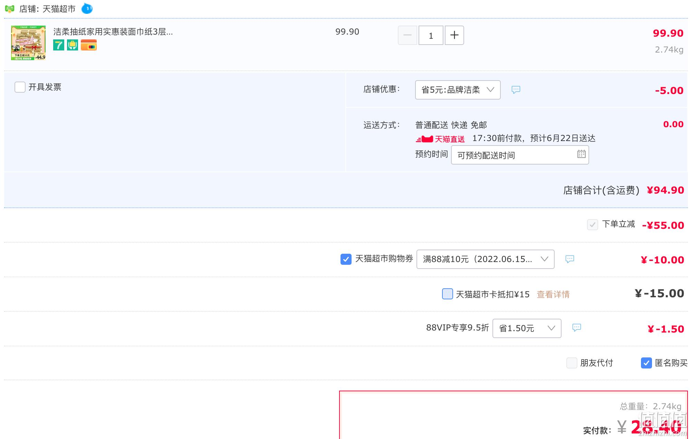Open the 洁柔抽纸家用实惠装 product title link

[113, 32]
